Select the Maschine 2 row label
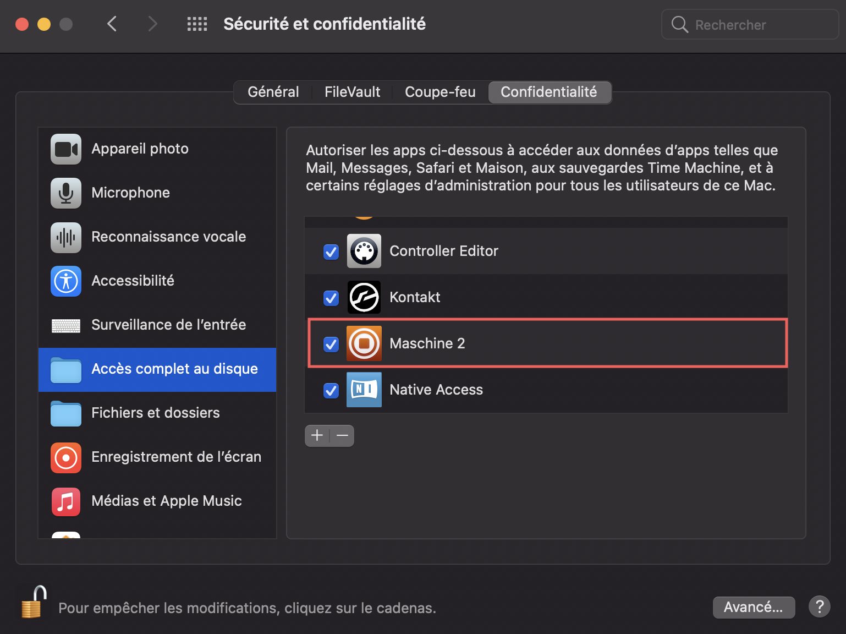This screenshot has height=634, width=846. click(427, 343)
